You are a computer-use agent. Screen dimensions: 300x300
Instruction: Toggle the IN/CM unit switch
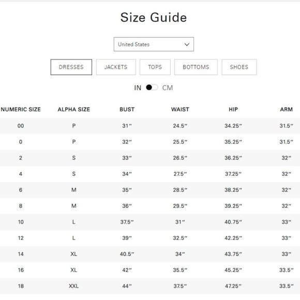tap(152, 87)
